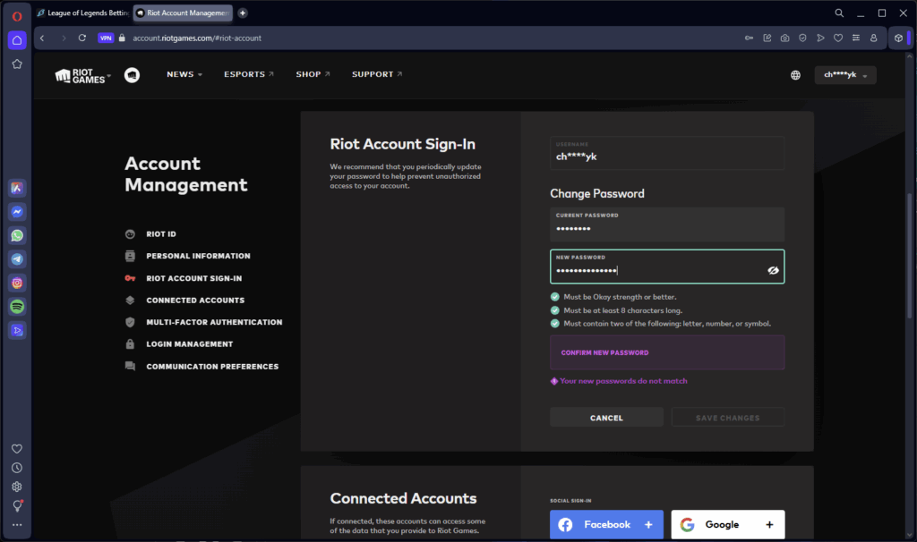Open the Start Page home icon

17,40
